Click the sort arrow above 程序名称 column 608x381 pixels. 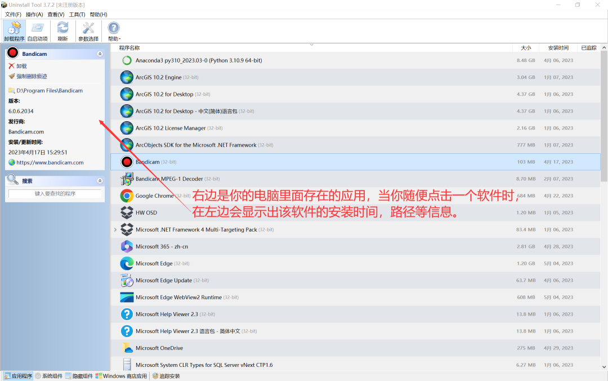311,45
